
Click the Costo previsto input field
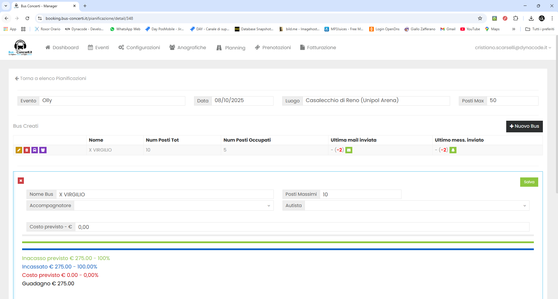[x=302, y=227]
